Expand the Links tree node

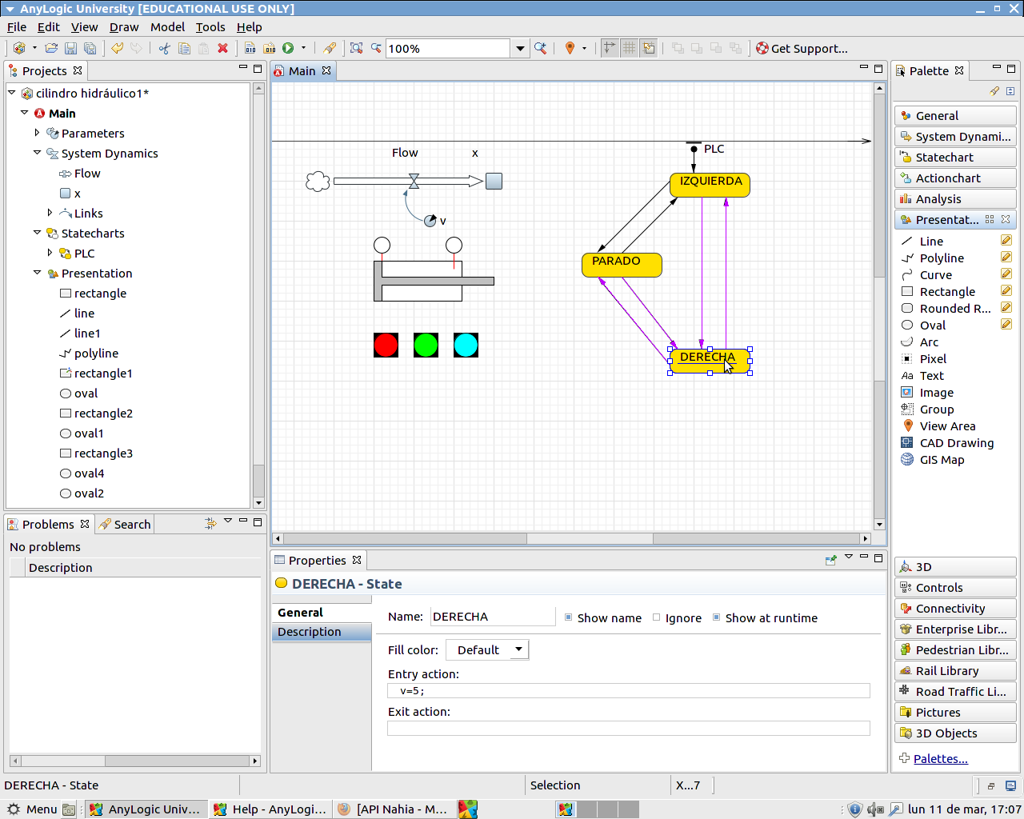point(50,213)
